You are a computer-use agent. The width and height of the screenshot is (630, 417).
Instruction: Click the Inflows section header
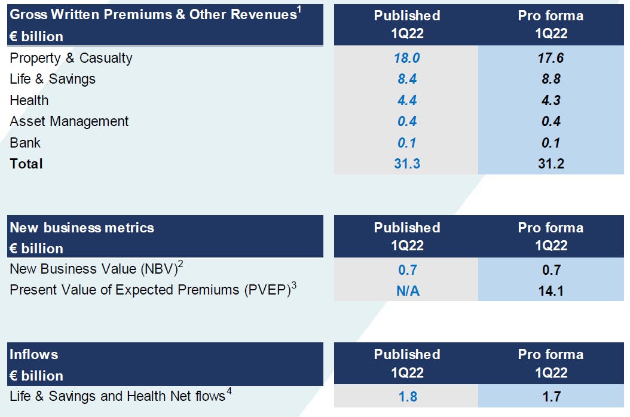pos(33,354)
